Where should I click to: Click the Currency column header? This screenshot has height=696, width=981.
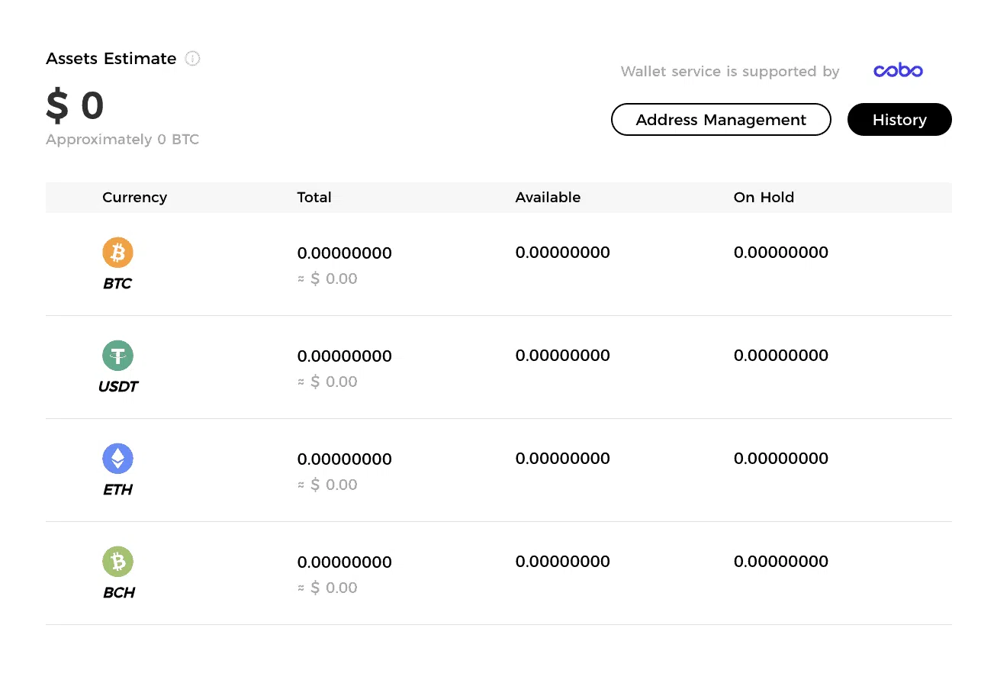pos(134,198)
